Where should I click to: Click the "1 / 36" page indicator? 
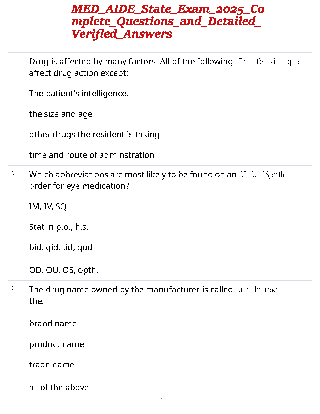click(x=160, y=400)
